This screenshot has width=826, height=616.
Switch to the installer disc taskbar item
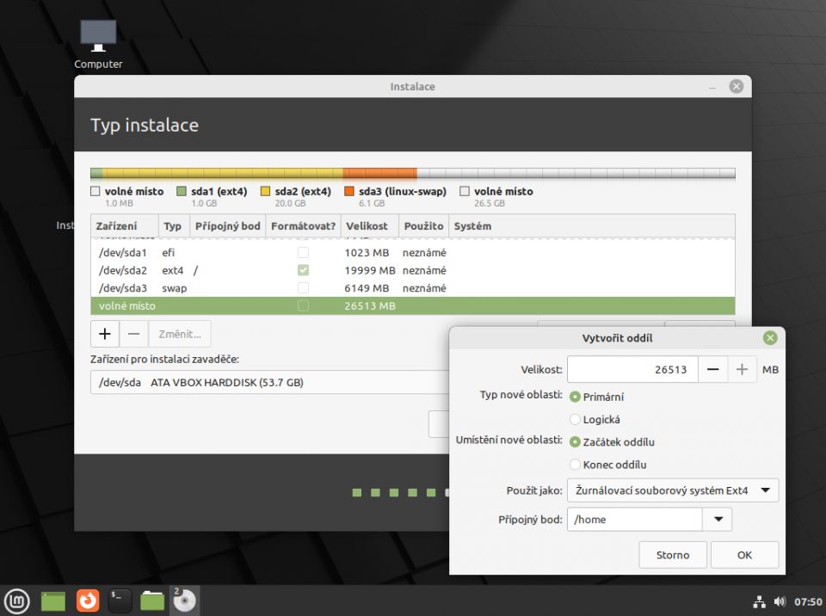pos(184,601)
